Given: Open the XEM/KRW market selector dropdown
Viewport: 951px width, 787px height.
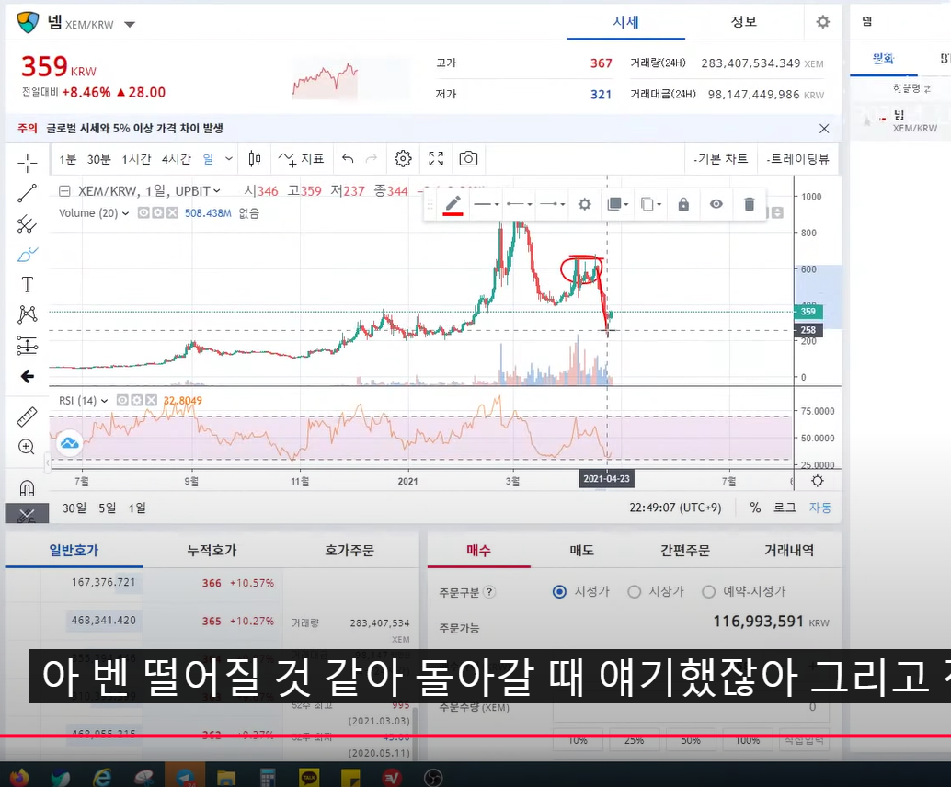Looking at the screenshot, I should [130, 25].
